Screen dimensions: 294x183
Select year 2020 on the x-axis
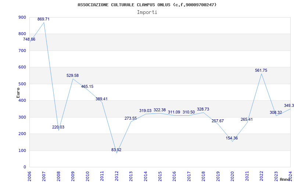pyautogui.click(x=232, y=176)
